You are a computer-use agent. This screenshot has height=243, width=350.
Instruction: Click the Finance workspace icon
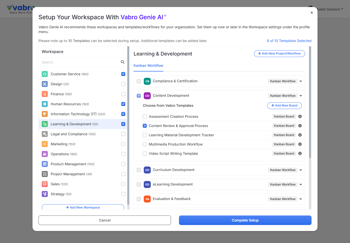(x=45, y=94)
